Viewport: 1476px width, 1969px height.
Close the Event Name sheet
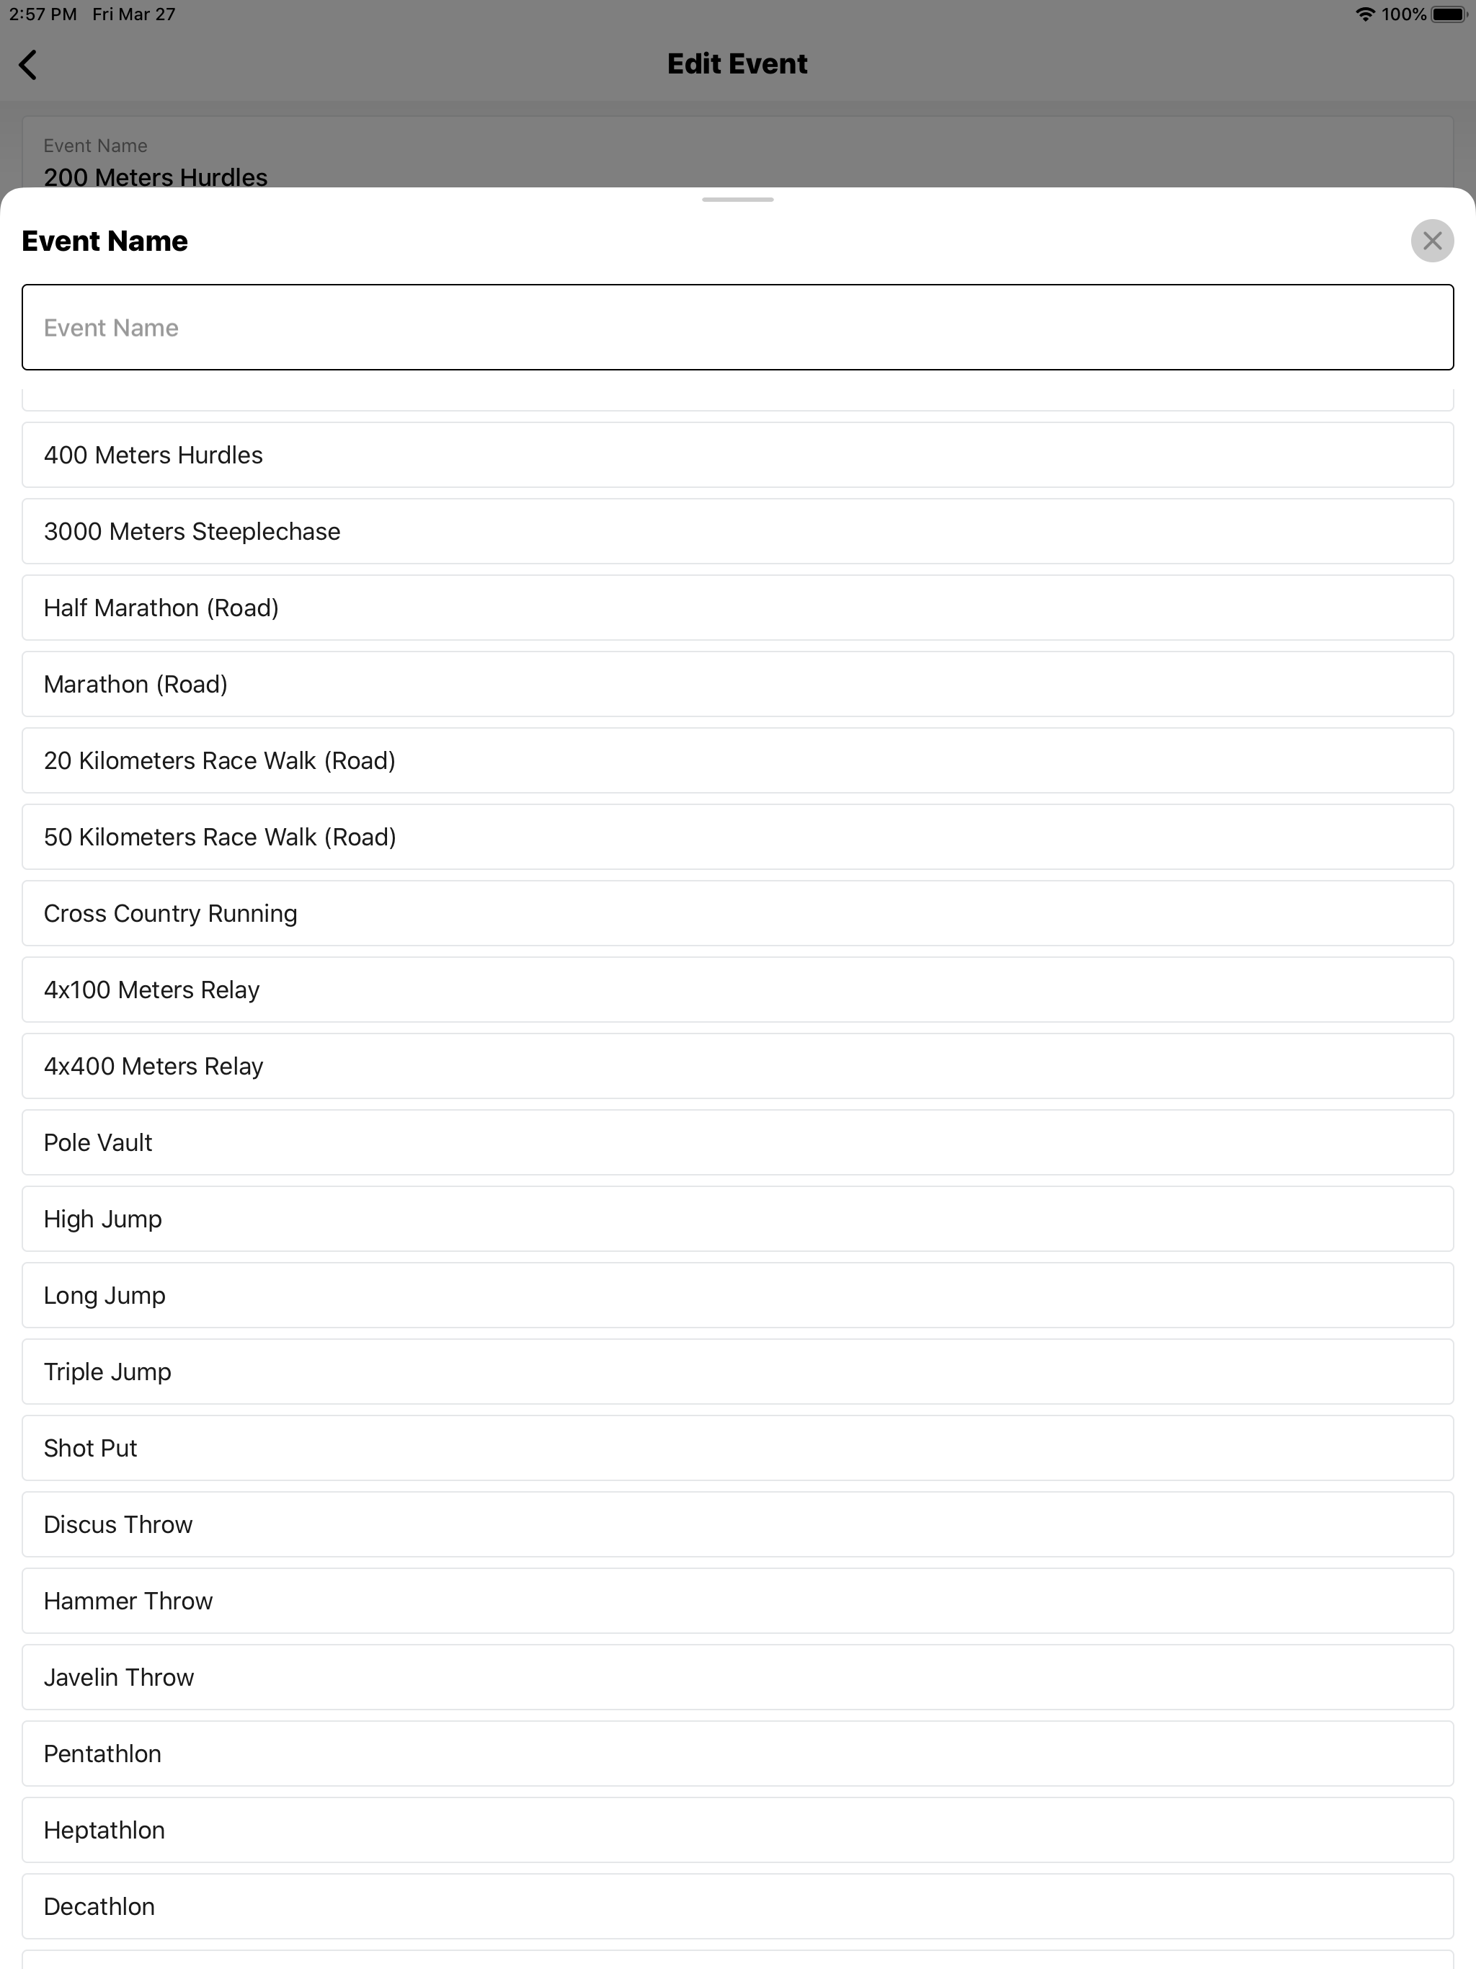1431,240
